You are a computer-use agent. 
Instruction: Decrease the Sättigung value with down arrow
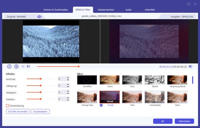(x=68, y=87)
